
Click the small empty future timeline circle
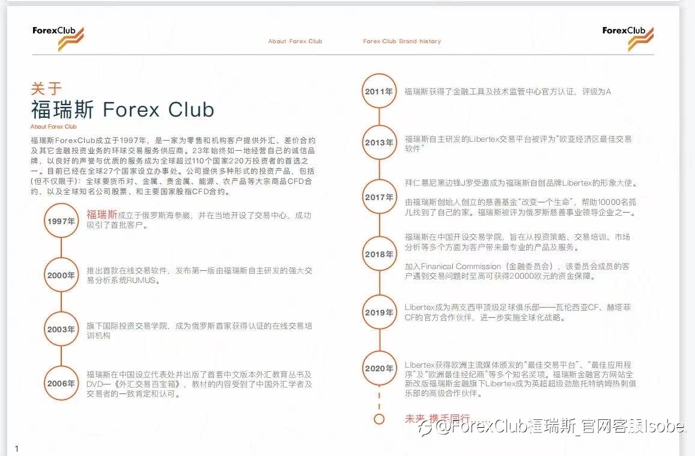[379, 419]
